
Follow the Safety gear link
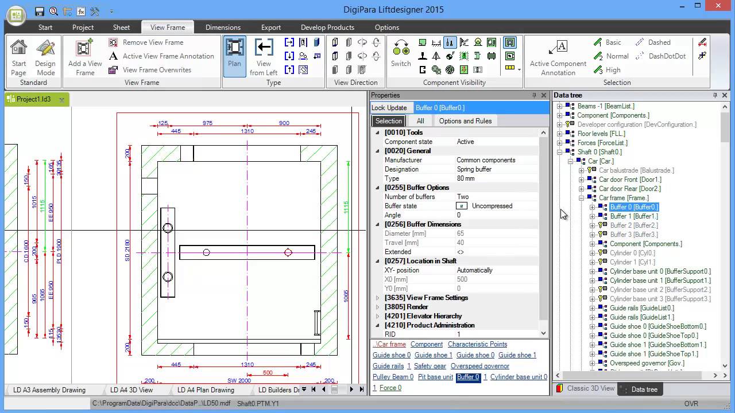point(430,366)
